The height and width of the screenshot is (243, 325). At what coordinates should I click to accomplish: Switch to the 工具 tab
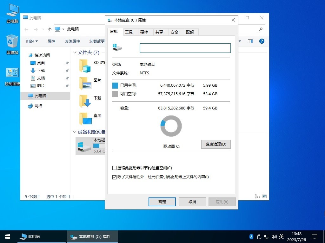coord(129,32)
